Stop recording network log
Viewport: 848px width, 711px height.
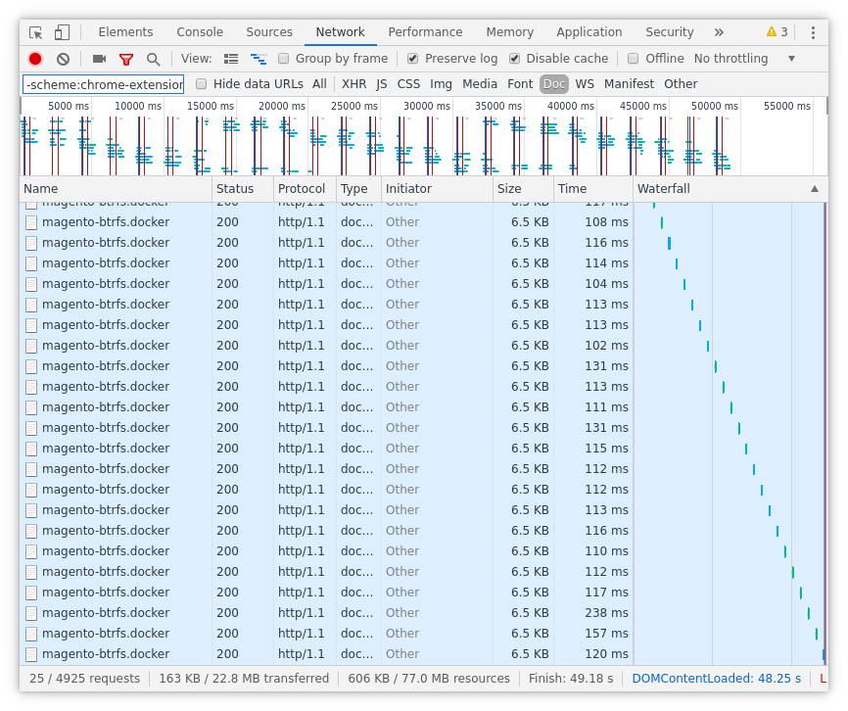[34, 58]
